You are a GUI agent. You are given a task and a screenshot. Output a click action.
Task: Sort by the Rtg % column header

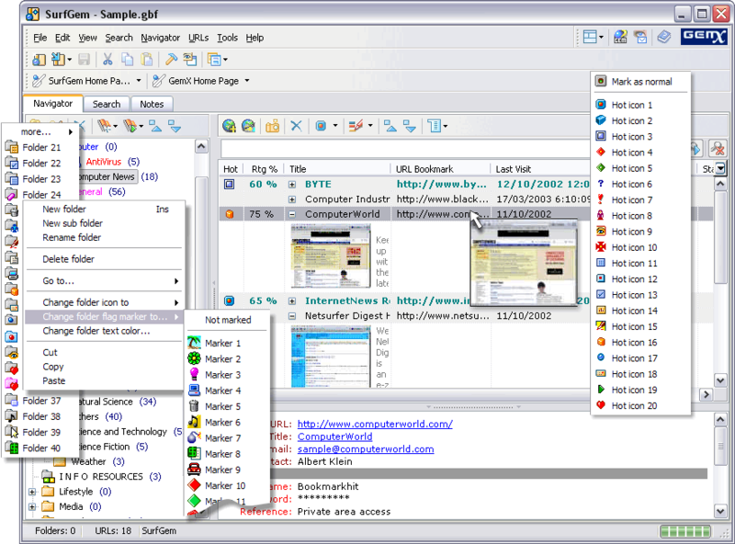265,169
